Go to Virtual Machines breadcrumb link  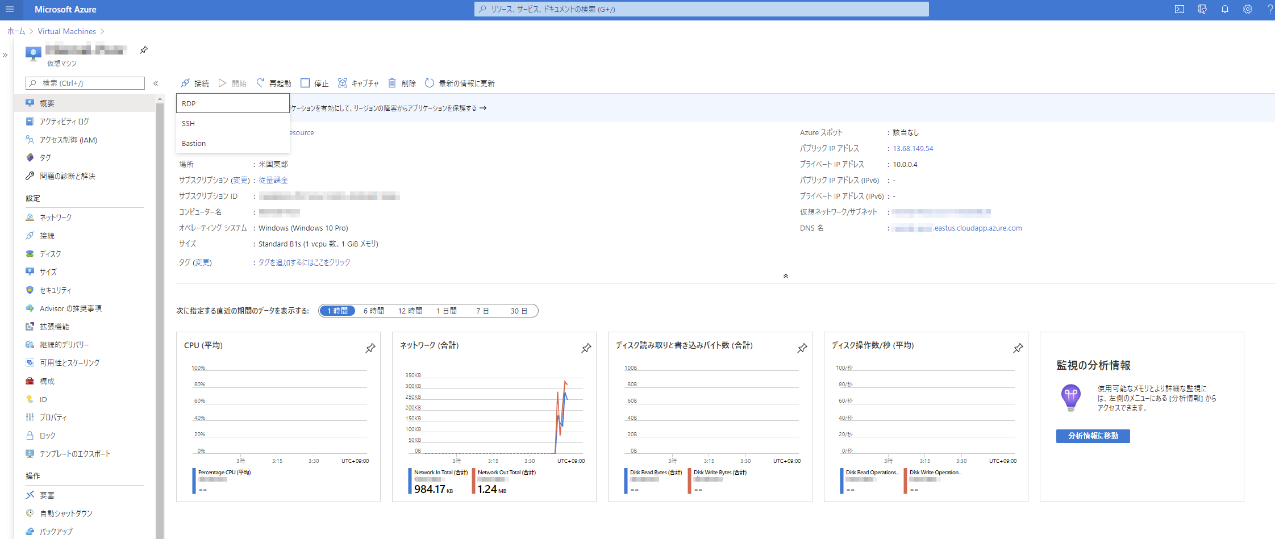67,31
